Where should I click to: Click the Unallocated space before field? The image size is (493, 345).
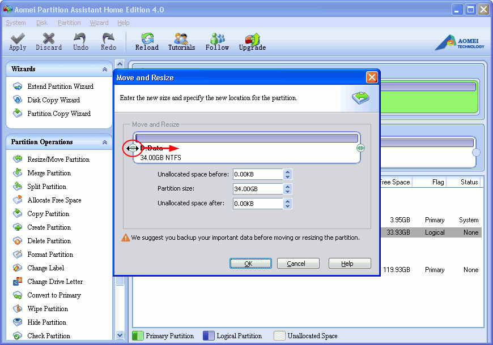(258, 174)
